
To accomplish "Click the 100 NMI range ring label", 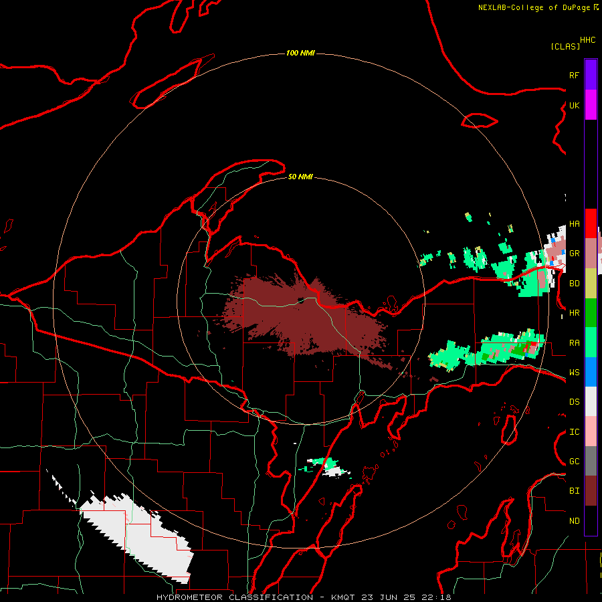I will (x=300, y=53).
